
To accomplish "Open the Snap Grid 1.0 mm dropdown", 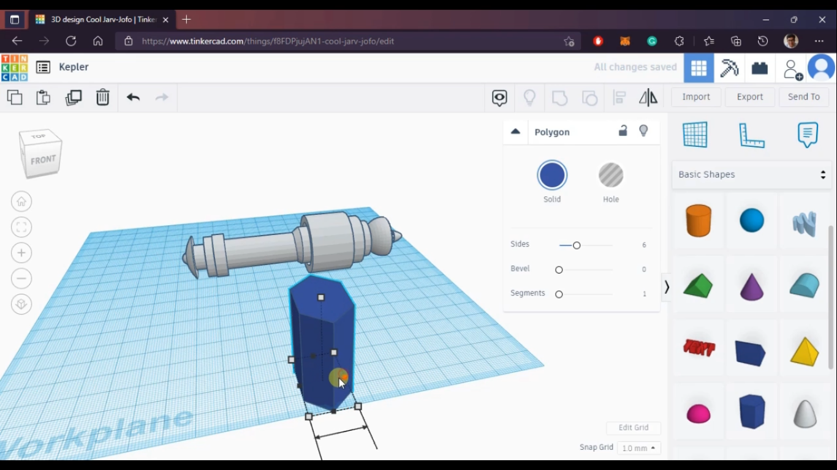I will (639, 448).
